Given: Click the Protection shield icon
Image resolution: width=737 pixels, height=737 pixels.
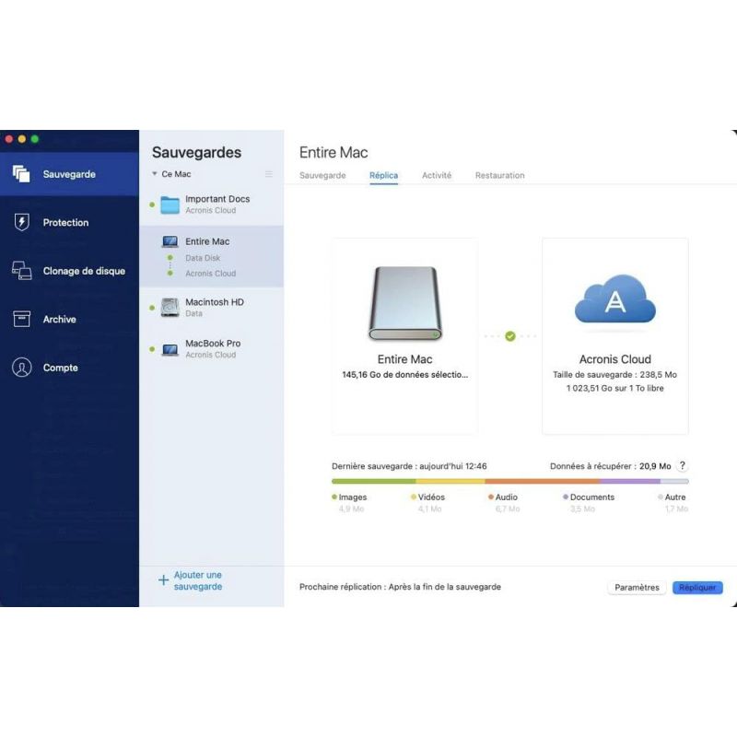Looking at the screenshot, I should (x=21, y=222).
